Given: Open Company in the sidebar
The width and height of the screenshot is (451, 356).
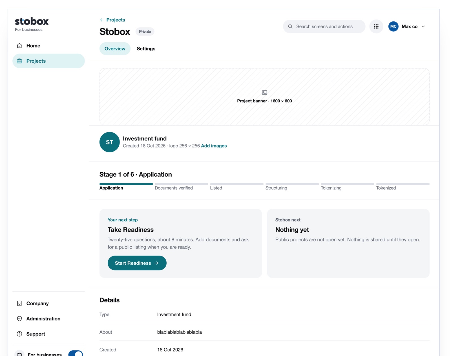Looking at the screenshot, I should click(48, 303).
